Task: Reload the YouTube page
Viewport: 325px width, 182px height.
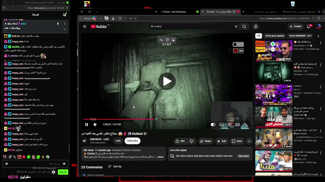Action: click(319, 18)
